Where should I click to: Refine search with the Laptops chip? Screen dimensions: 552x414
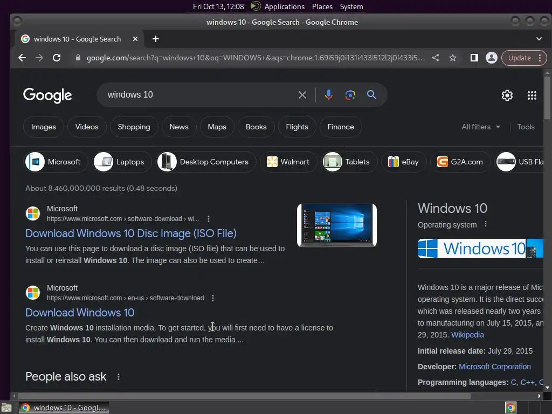pos(121,162)
